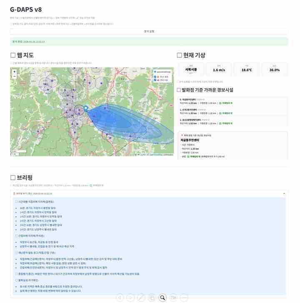This screenshot has height=303, width=300.
Task: Select the openstreetmap base layer radio button
Action: 155,71
